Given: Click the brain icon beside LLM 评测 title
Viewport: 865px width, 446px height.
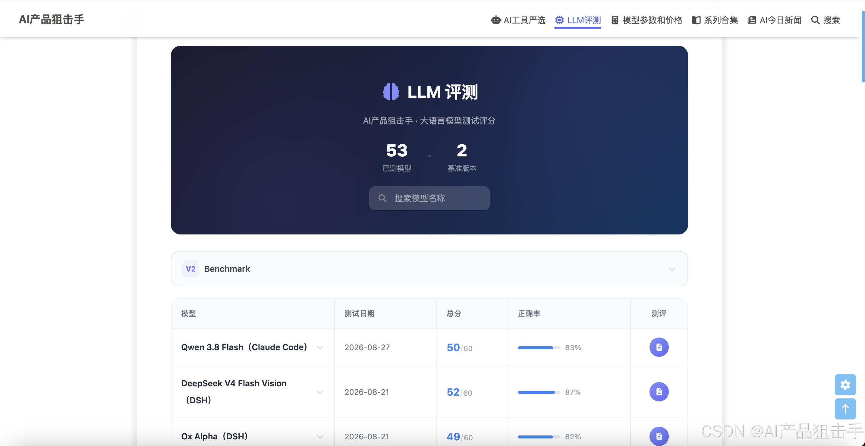Looking at the screenshot, I should pyautogui.click(x=391, y=92).
